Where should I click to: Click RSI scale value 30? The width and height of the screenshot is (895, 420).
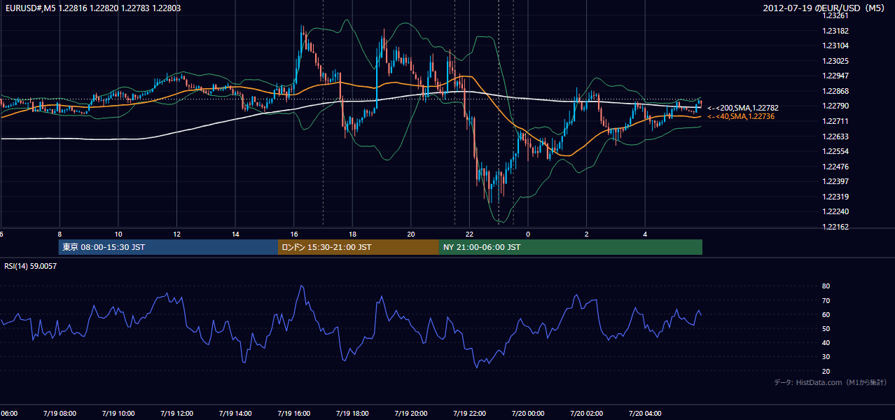click(x=826, y=357)
